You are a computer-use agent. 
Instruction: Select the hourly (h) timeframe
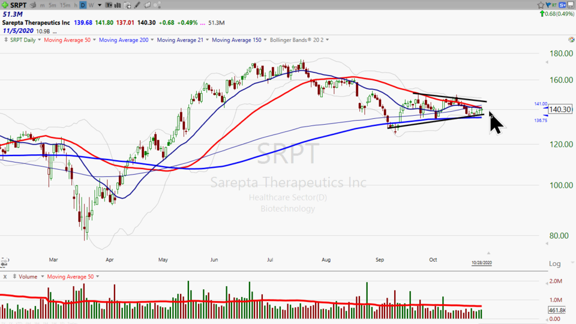pos(76,5)
